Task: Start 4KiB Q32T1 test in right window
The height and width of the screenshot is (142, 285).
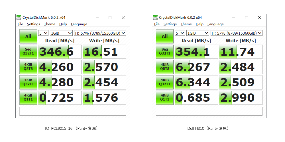Action: pos(165,82)
